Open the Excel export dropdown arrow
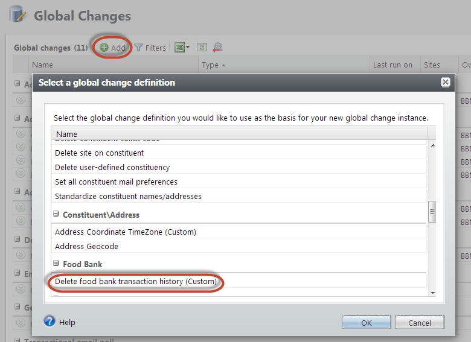 coord(188,48)
